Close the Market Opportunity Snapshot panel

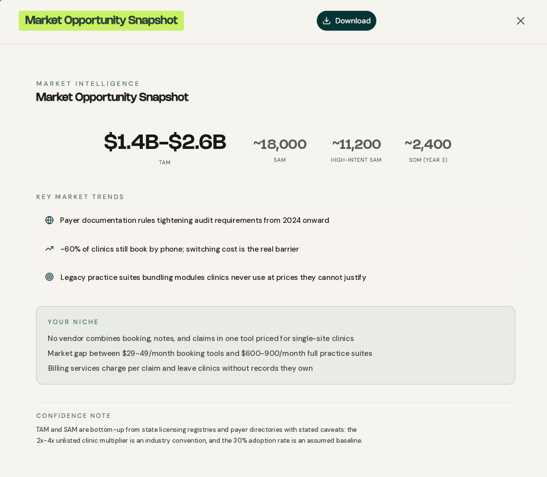(521, 21)
